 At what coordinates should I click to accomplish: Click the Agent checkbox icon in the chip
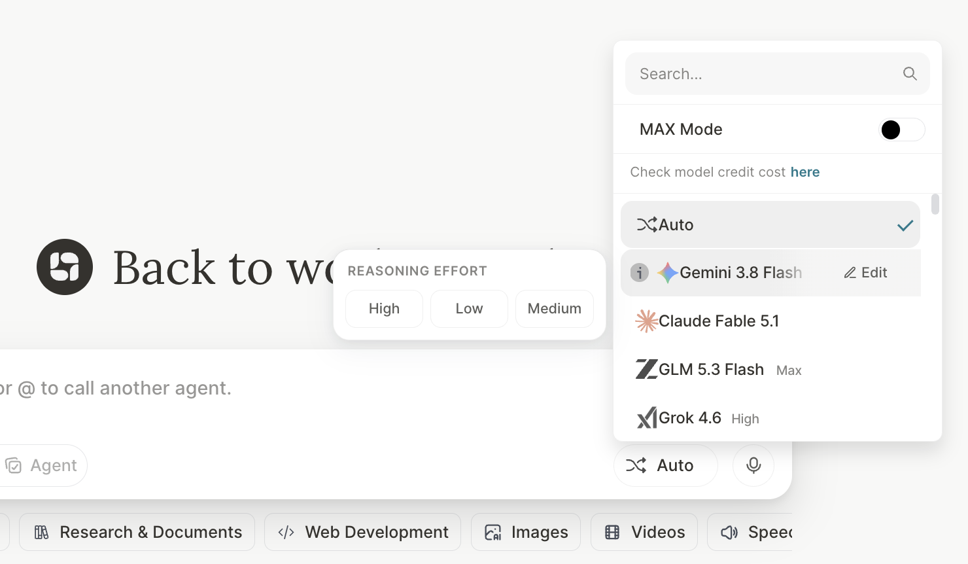point(14,465)
